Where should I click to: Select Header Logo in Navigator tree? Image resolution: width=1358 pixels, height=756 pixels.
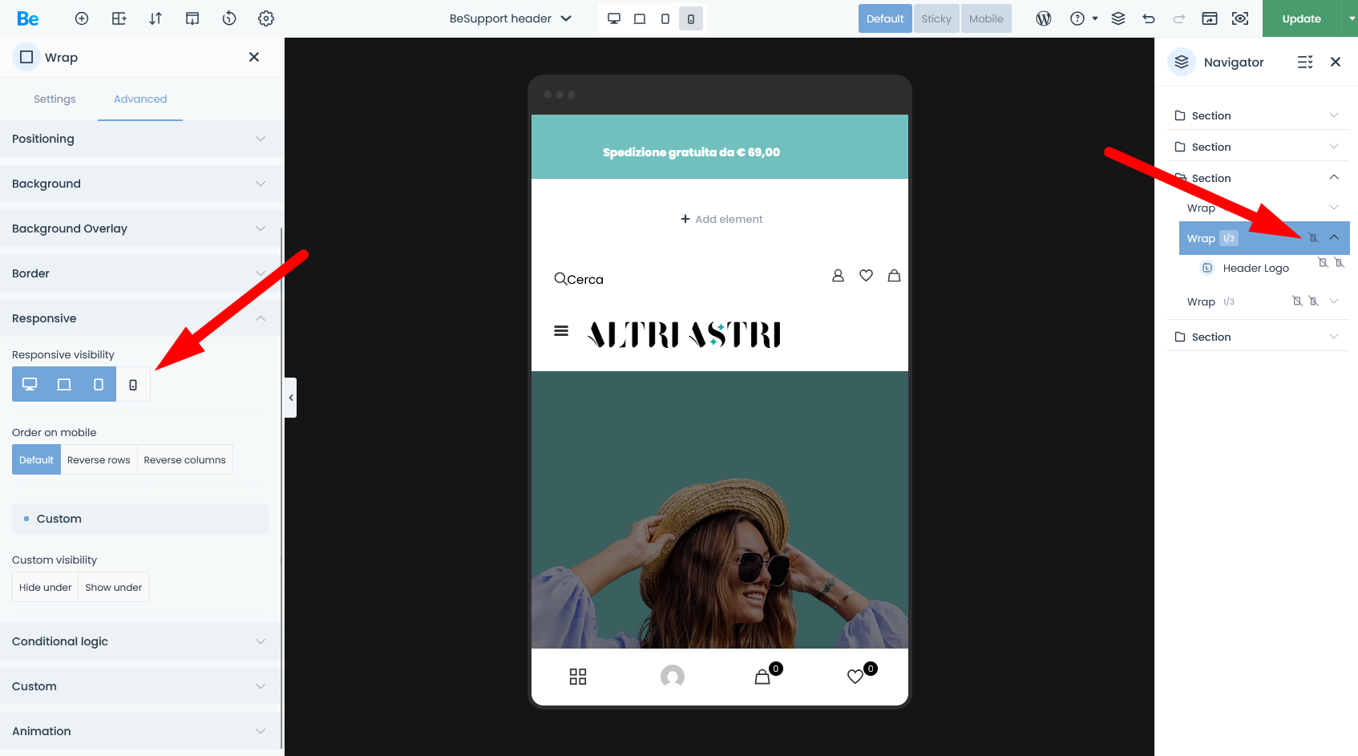click(1255, 269)
